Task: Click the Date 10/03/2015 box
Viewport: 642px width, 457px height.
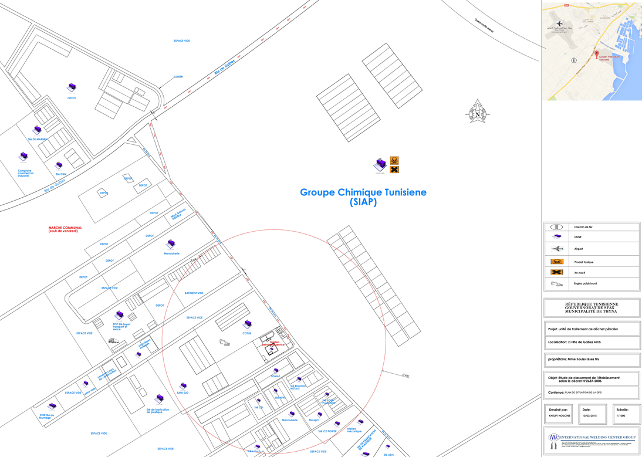Action: [592, 414]
